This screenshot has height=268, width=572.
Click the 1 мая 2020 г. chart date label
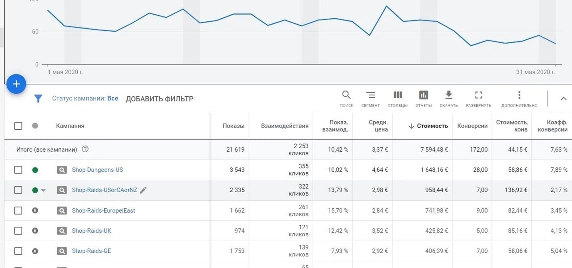[x=66, y=72]
